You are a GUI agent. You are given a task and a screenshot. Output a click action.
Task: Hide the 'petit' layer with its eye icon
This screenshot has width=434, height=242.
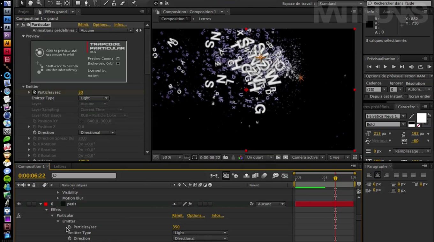click(19, 204)
